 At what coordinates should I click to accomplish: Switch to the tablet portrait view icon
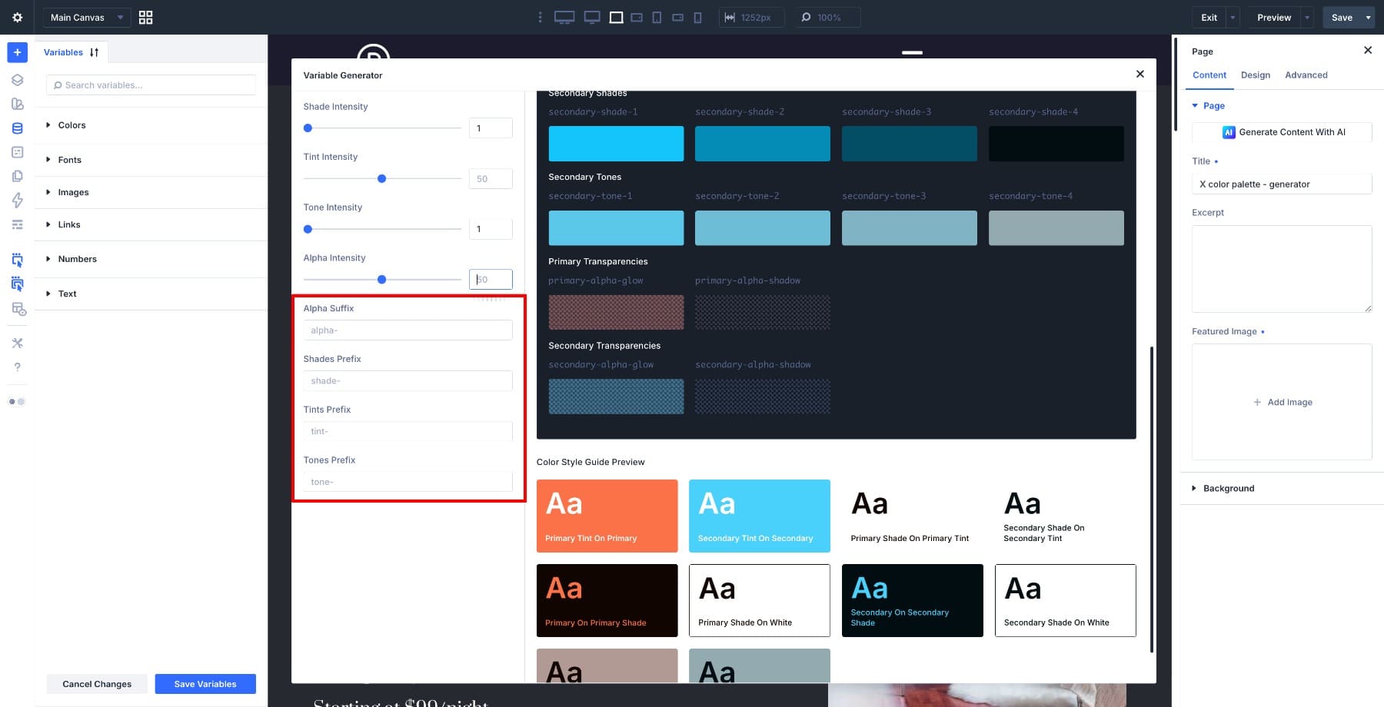[657, 17]
